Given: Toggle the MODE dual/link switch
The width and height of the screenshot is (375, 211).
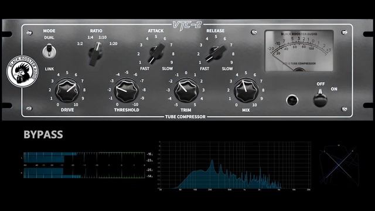Looking at the screenshot, I should (49, 51).
